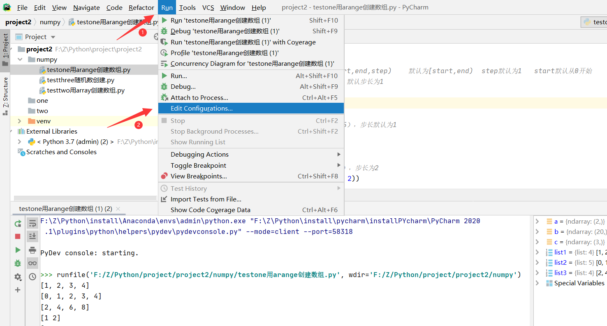Choose View Breakpoints... entry
The height and width of the screenshot is (326, 607).
pyautogui.click(x=251, y=176)
